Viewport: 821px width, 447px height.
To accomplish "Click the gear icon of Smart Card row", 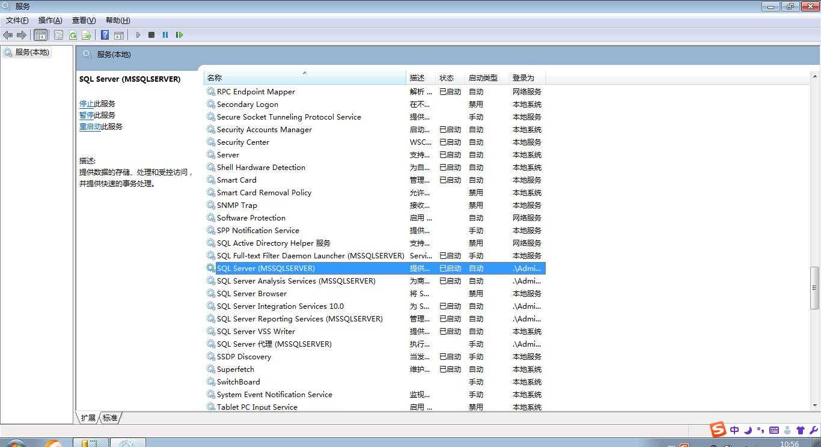I will (x=211, y=180).
